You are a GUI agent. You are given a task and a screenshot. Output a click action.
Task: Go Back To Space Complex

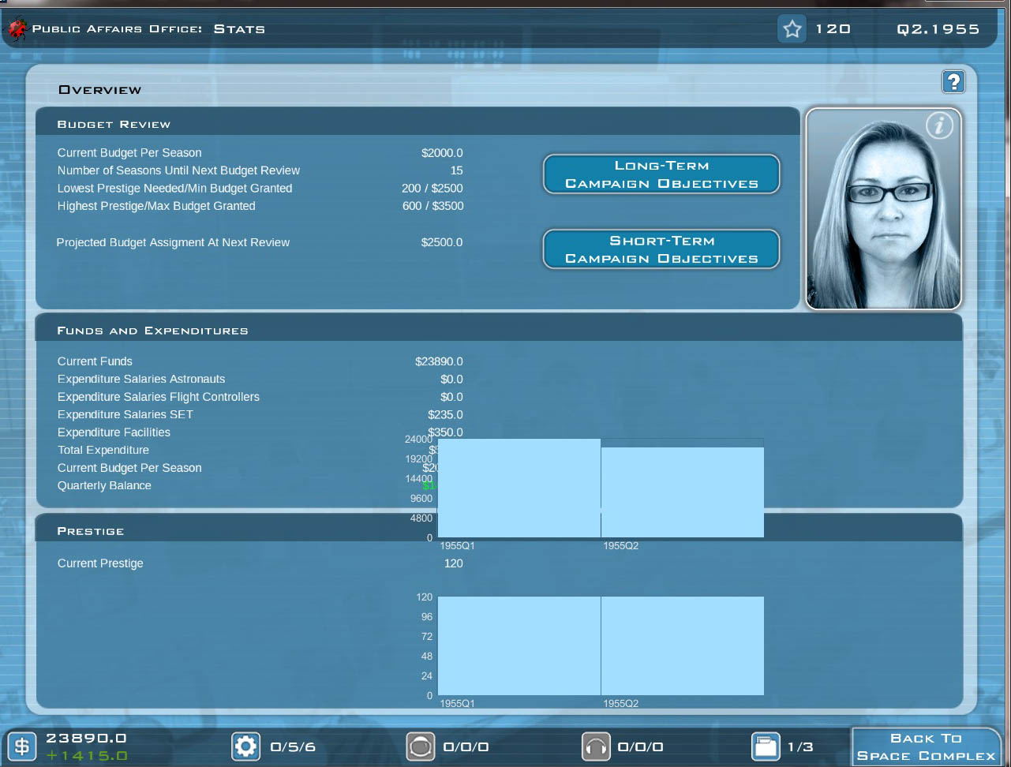click(927, 746)
